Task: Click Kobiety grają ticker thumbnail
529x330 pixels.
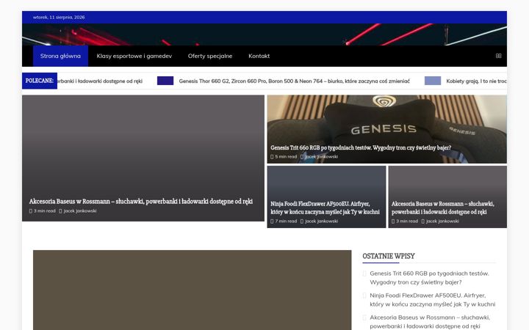Action: tap(433, 81)
